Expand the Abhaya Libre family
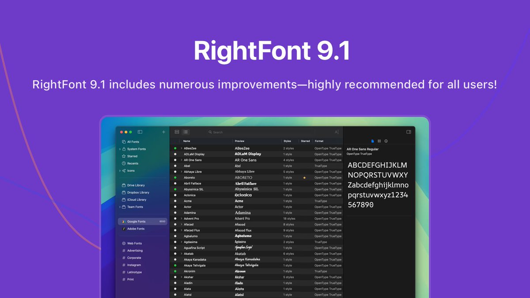The height and width of the screenshot is (298, 530). point(181,172)
